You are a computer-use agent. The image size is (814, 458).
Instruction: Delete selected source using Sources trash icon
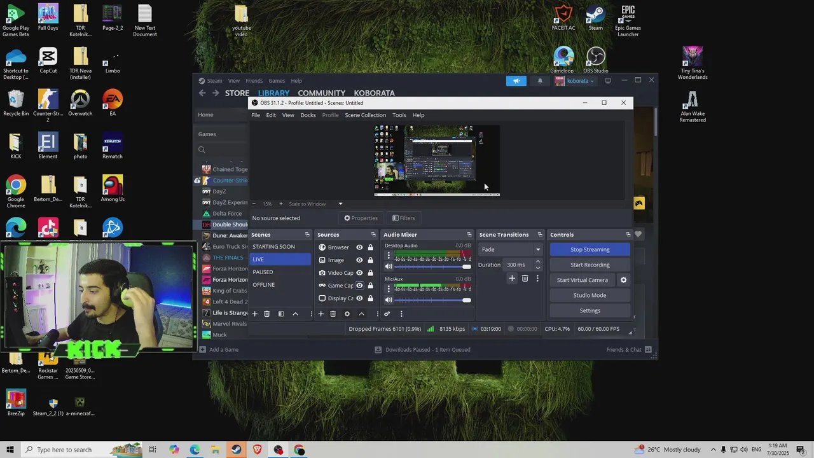(333, 314)
